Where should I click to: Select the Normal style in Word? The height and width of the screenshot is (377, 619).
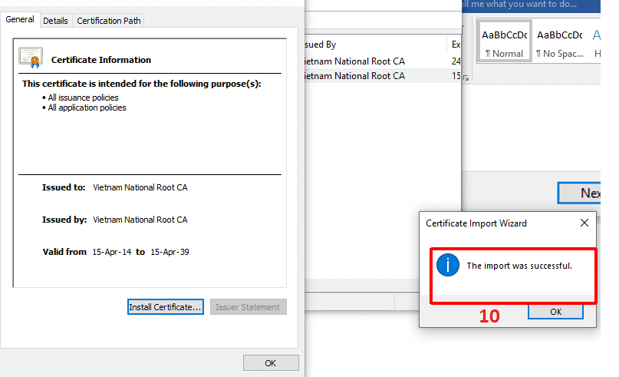point(504,41)
